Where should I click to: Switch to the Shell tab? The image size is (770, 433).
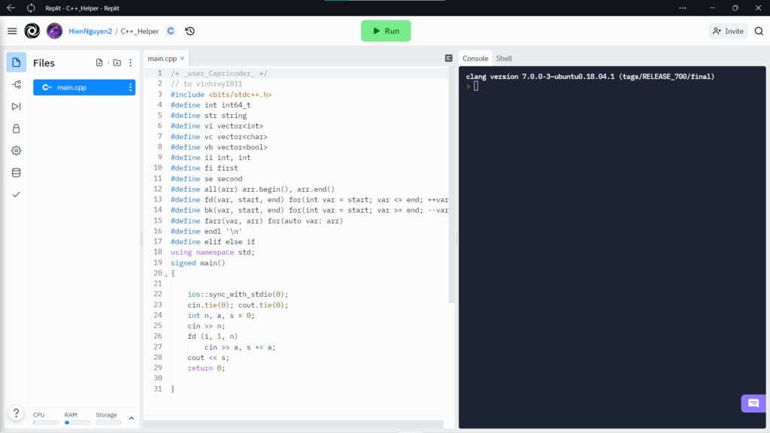point(504,59)
